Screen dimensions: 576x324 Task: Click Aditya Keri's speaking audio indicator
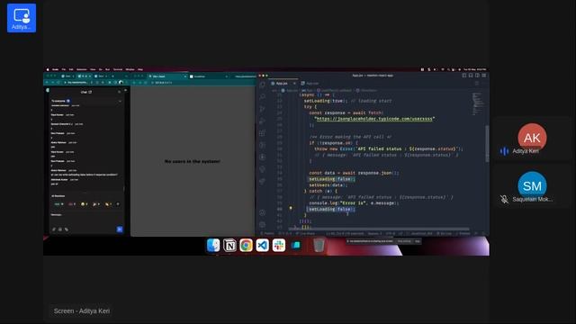pos(504,151)
